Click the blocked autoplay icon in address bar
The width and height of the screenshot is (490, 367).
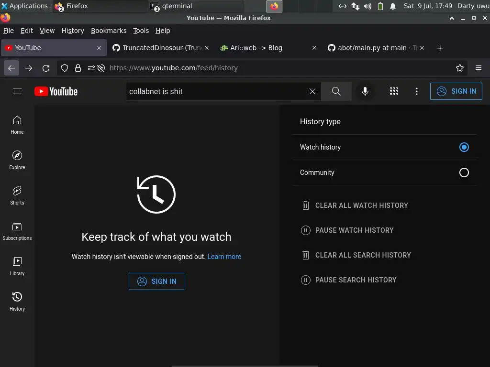(101, 68)
